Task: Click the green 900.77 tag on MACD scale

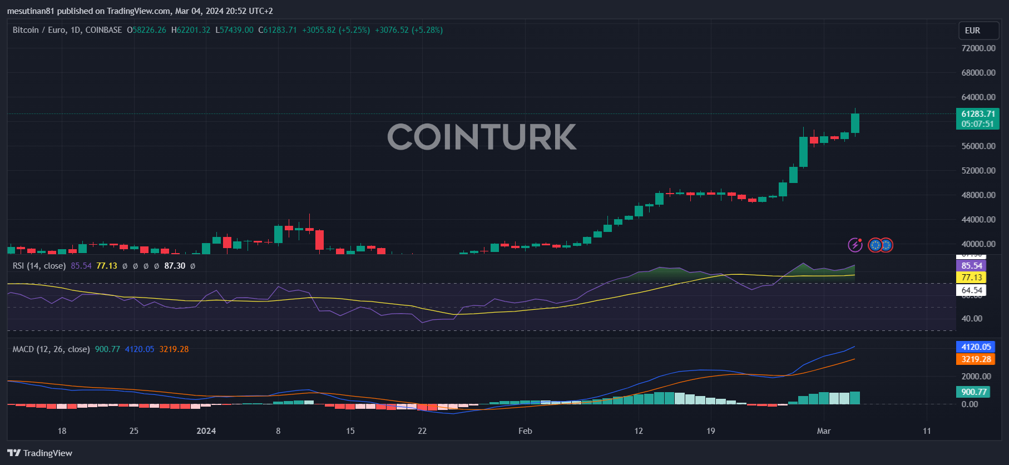Action: coord(973,392)
